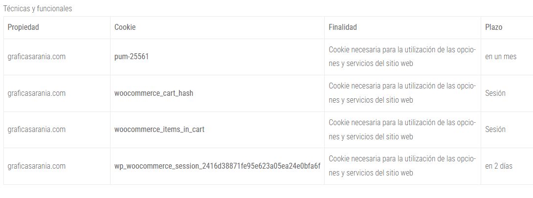Click graficasarania.com in the pum-25561 row
The height and width of the screenshot is (198, 533).
click(x=37, y=57)
